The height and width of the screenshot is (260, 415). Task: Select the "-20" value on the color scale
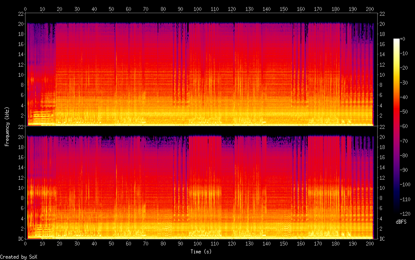(x=404, y=68)
